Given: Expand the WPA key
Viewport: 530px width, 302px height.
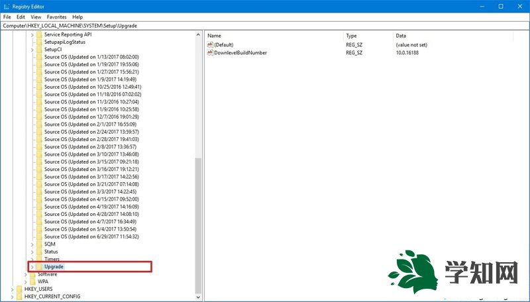Looking at the screenshot, I should coord(26,281).
